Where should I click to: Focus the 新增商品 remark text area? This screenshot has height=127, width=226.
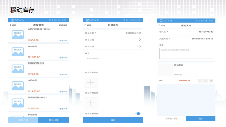tap(113, 61)
